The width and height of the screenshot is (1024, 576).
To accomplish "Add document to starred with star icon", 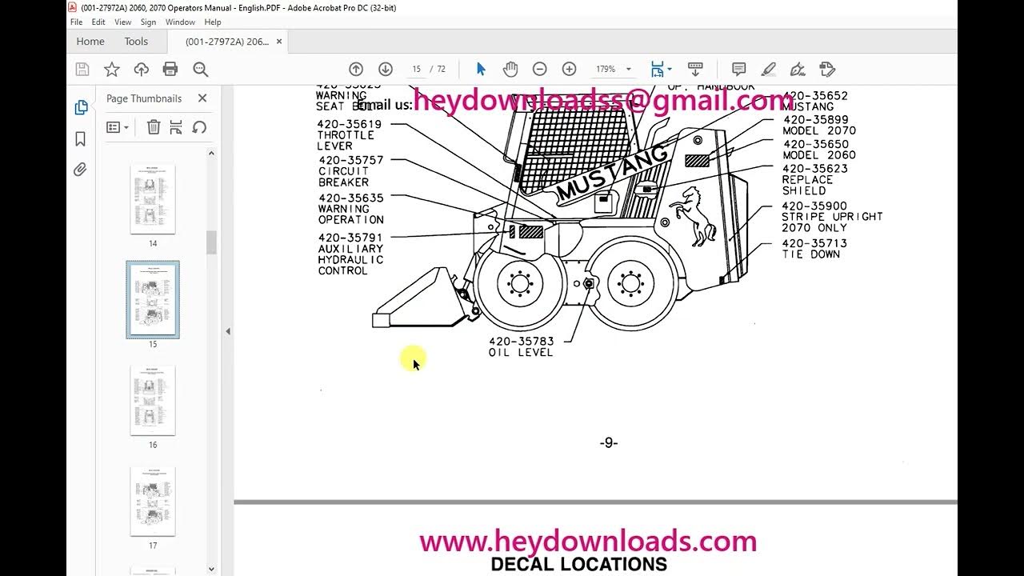I will click(112, 70).
